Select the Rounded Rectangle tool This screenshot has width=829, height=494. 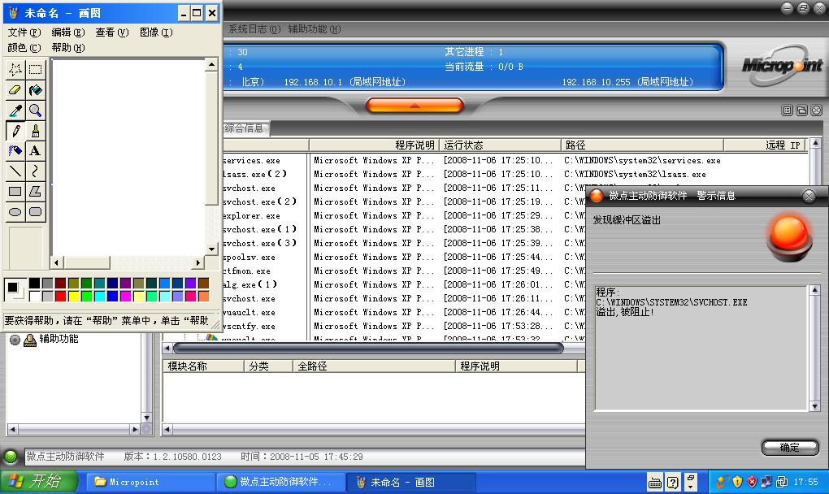(36, 212)
